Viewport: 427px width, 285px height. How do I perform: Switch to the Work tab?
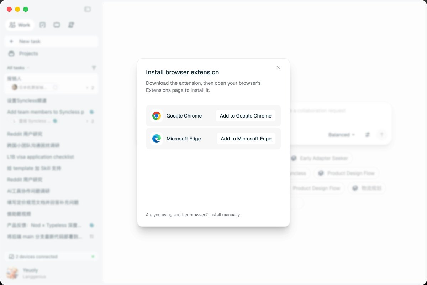click(x=20, y=25)
